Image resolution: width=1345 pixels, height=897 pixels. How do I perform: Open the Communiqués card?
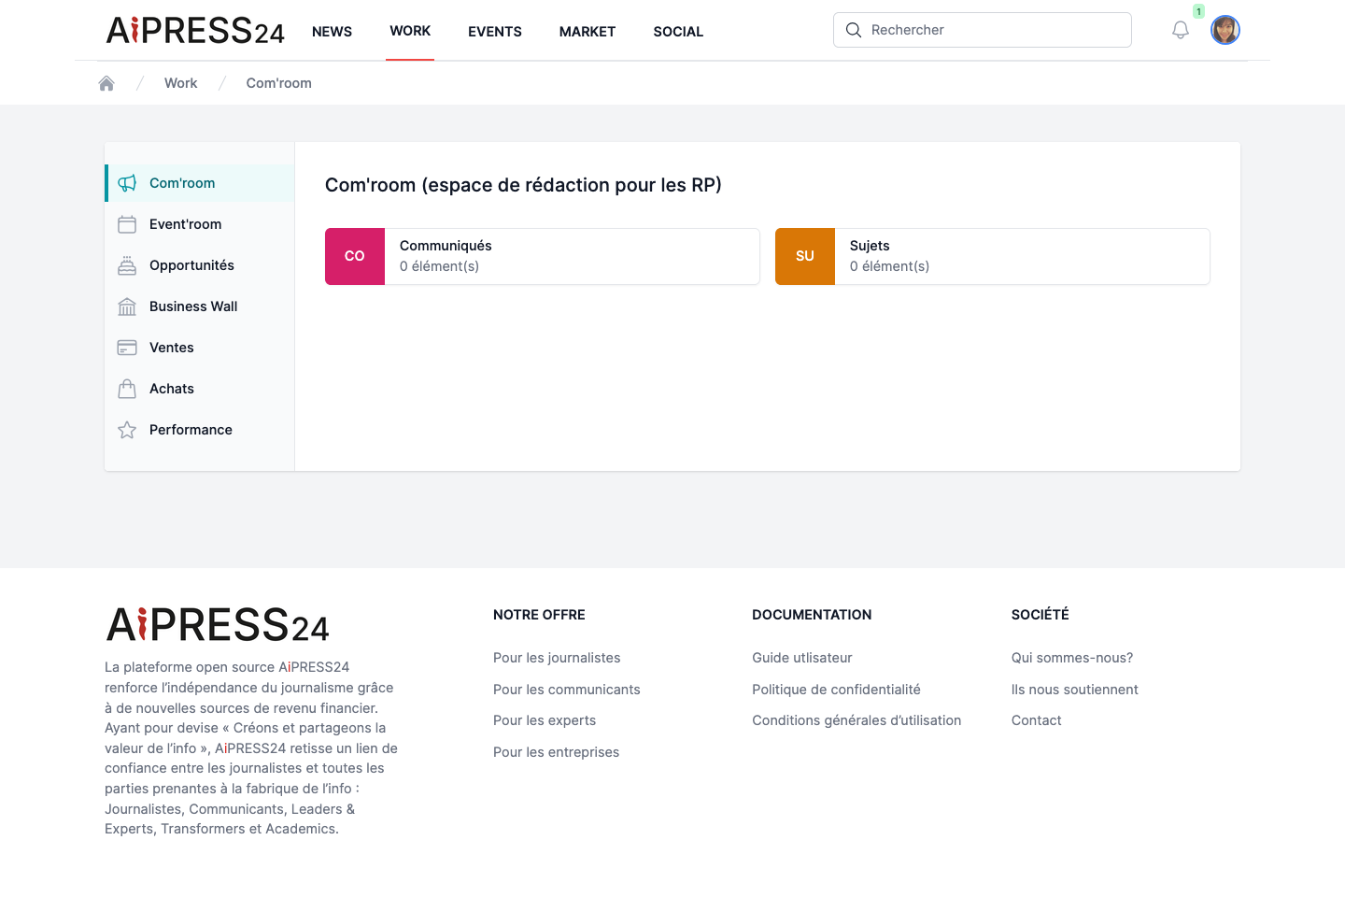pos(543,256)
